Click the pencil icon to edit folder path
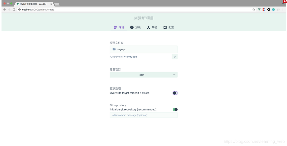The width and height of the screenshot is (287, 146). [x=175, y=57]
